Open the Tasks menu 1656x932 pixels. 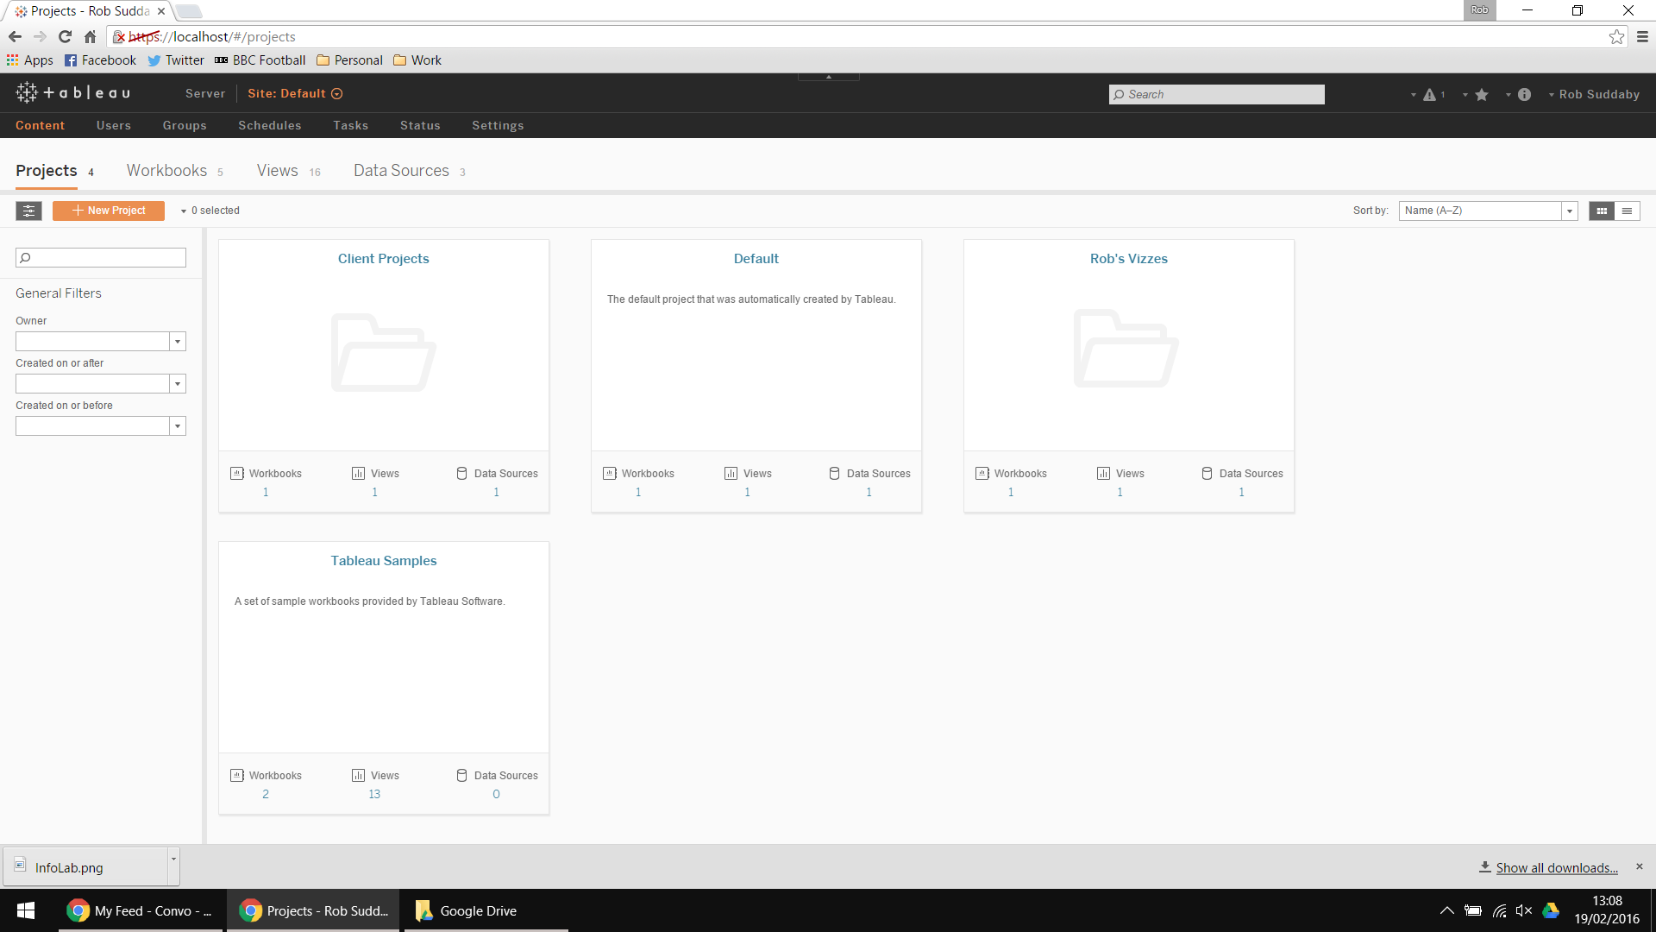pyautogui.click(x=351, y=125)
